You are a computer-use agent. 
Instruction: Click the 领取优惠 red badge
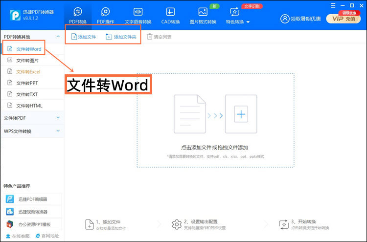pyautogui.click(x=349, y=13)
